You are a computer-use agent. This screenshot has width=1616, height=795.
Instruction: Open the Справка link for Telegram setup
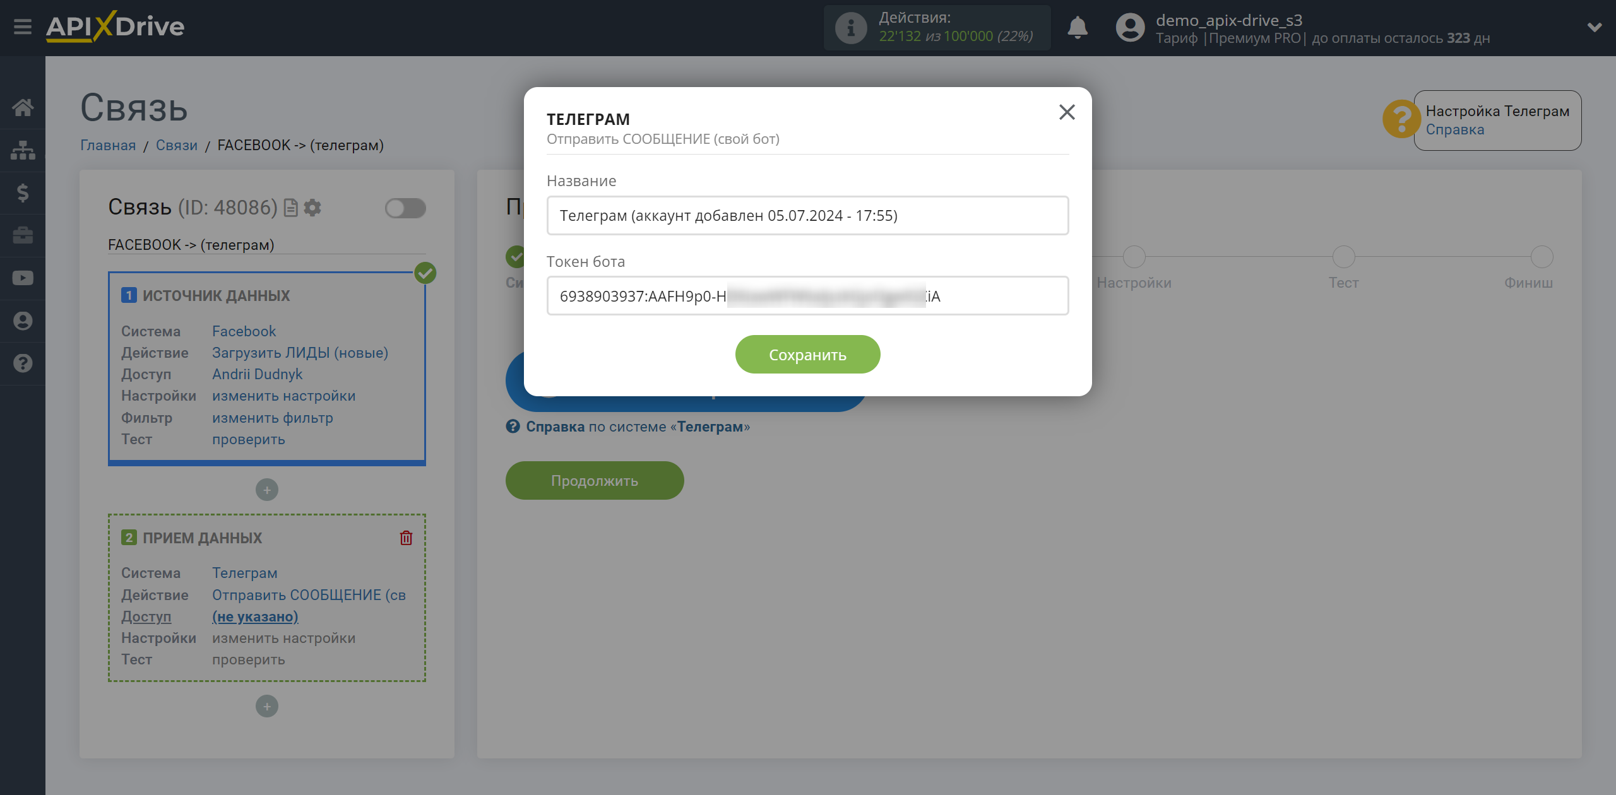tap(1454, 129)
